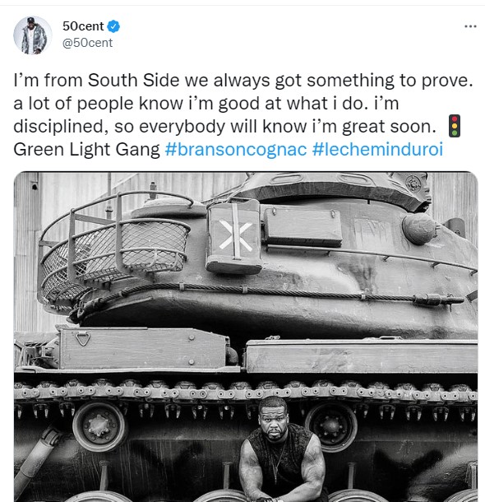Click the 50cent display name
This screenshot has width=485, height=502.
point(83,26)
